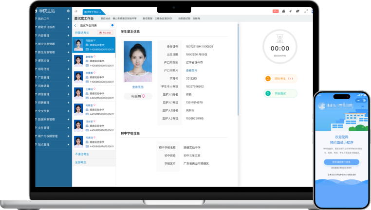The width and height of the screenshot is (371, 210).
Task: Click the orange bell icon on 呼叫考生
Action: click(268, 78)
